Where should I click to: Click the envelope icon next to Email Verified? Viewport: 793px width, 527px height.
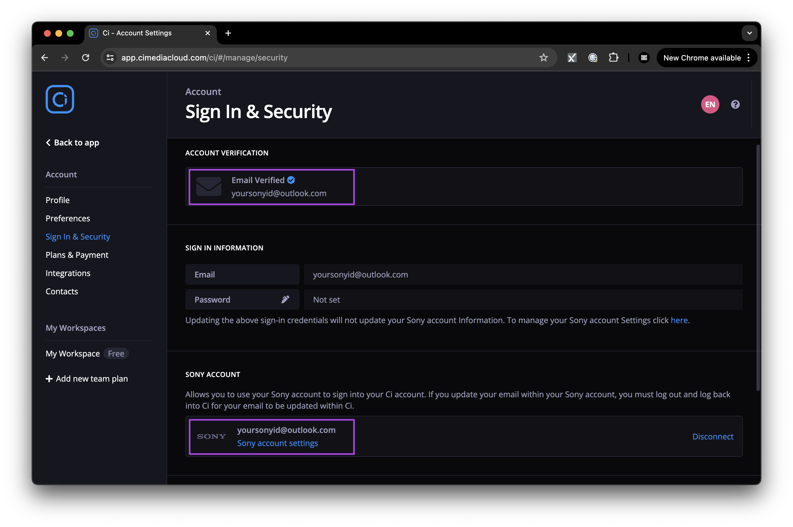coord(209,187)
